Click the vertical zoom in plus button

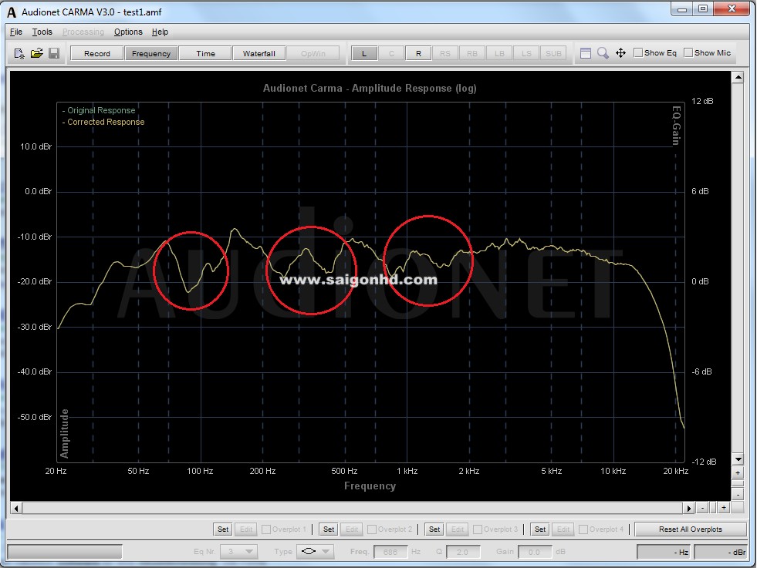pos(738,472)
